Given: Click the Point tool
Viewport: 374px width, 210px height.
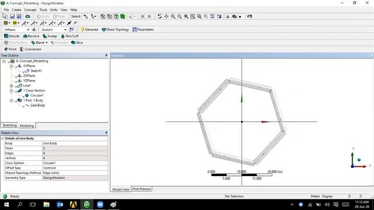Looking at the screenshot, I should [x=11, y=49].
